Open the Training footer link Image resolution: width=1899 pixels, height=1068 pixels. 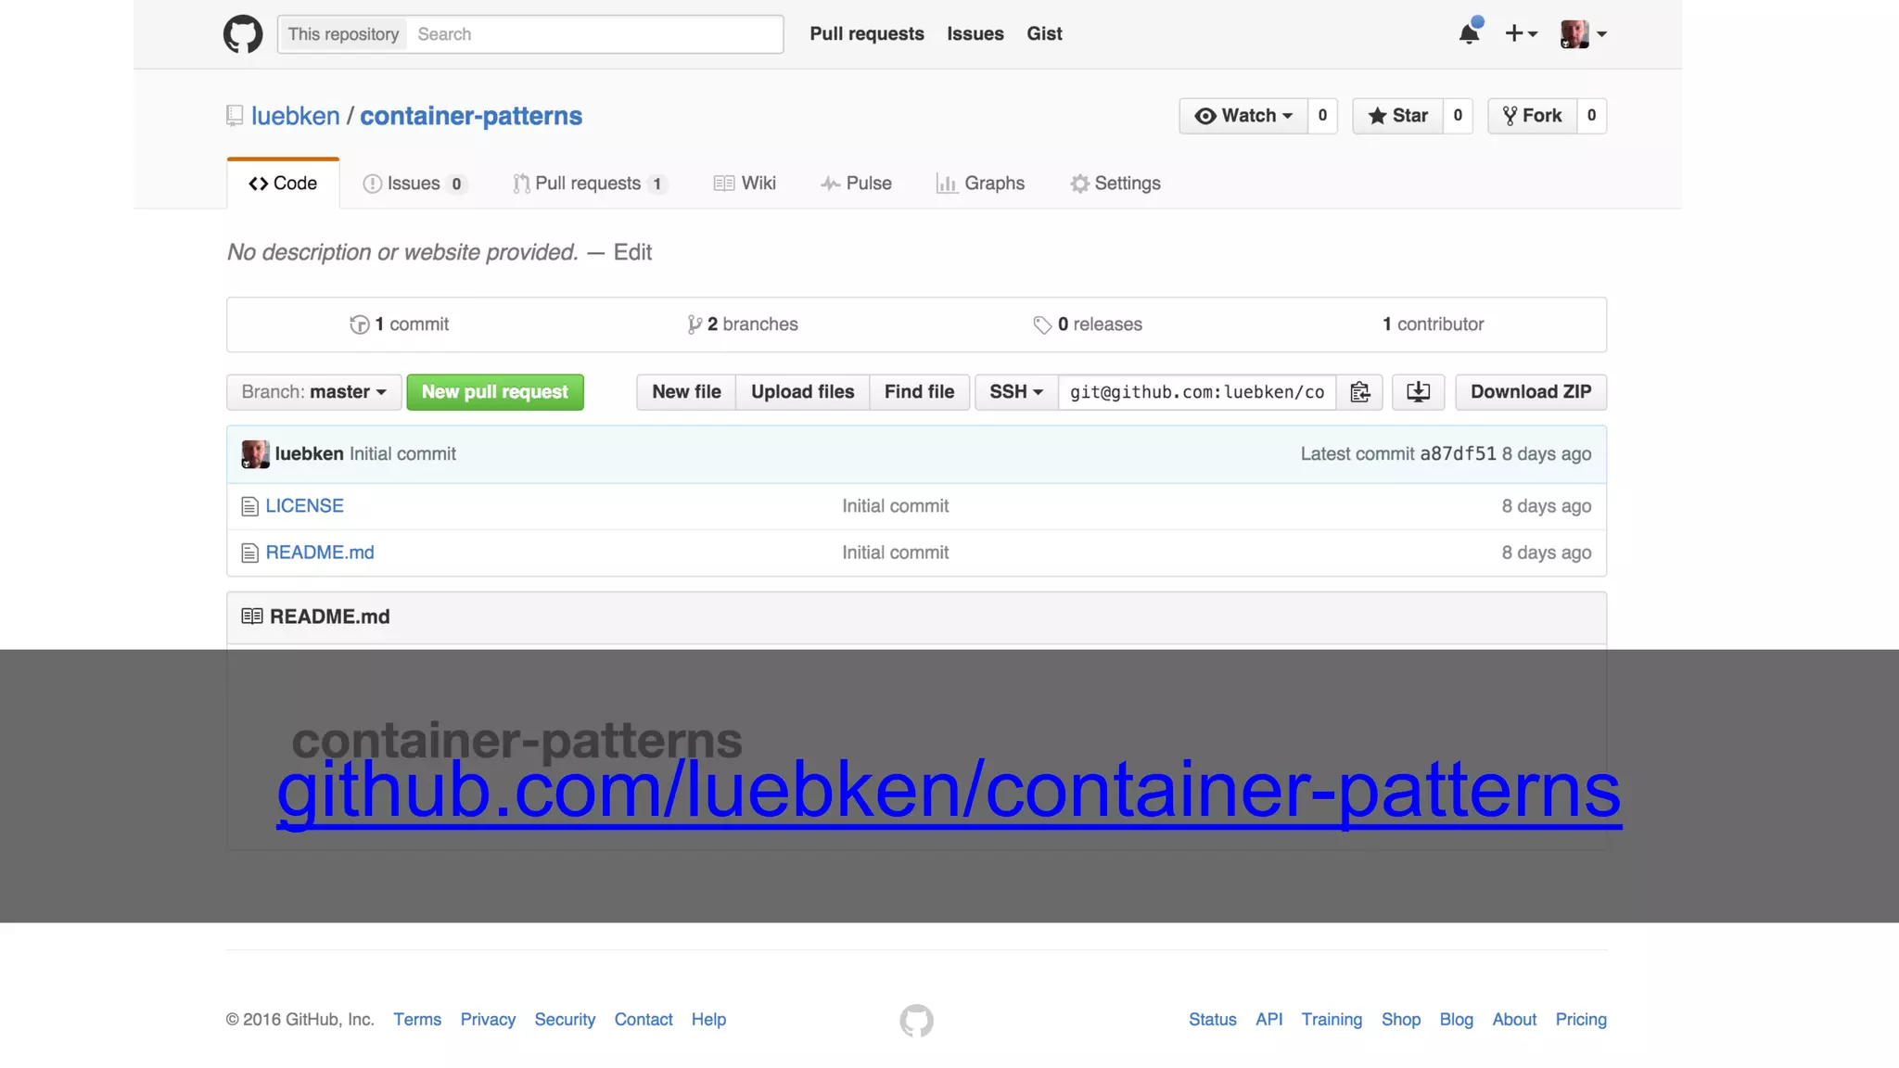click(1332, 1020)
